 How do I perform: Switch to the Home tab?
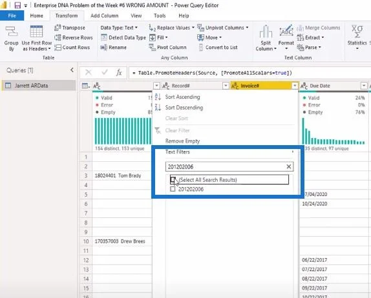pyautogui.click(x=36, y=15)
